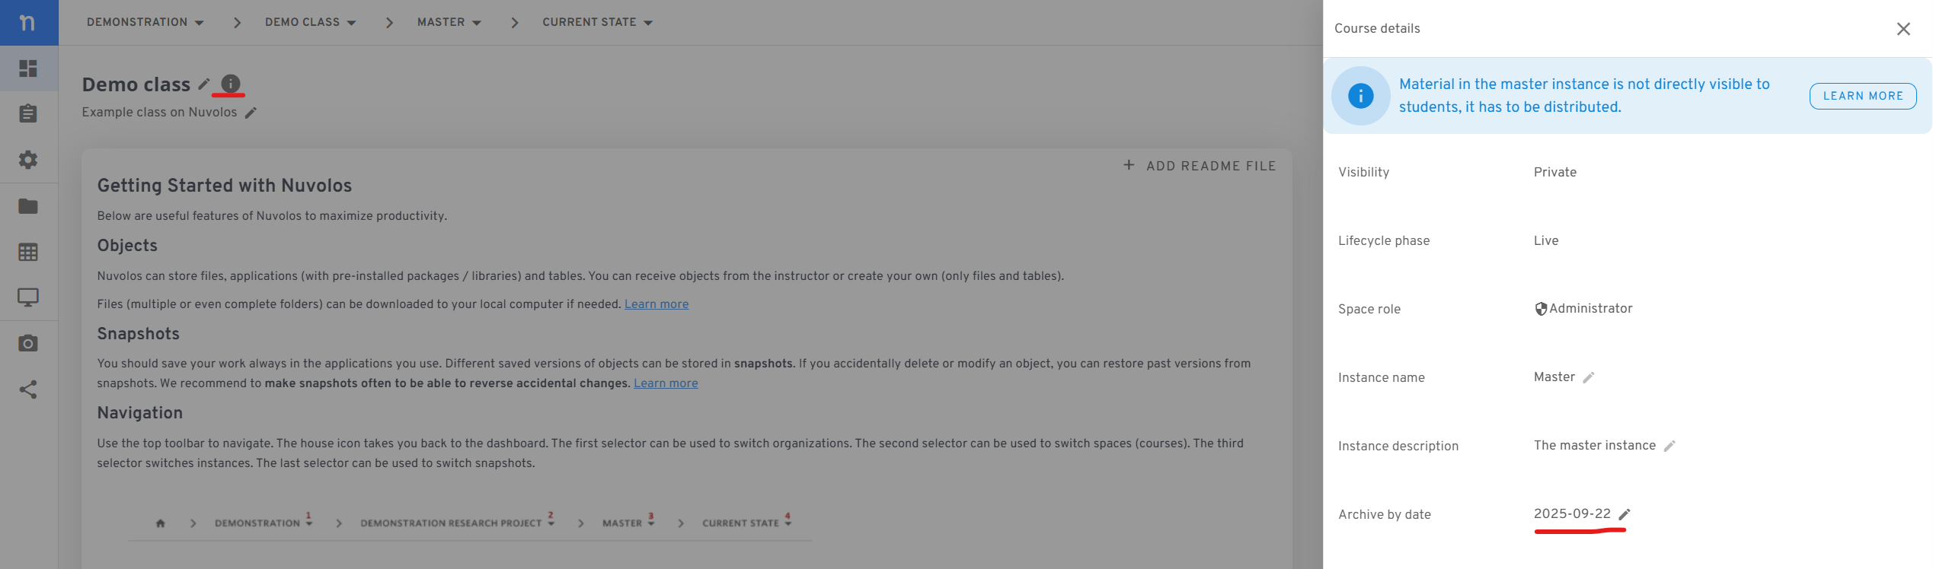Click the LEARN MORE button

tap(1863, 96)
